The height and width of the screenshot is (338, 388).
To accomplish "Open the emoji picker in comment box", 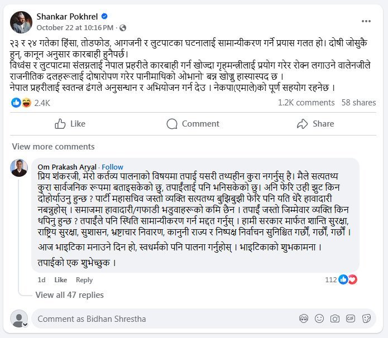I will [x=319, y=319].
